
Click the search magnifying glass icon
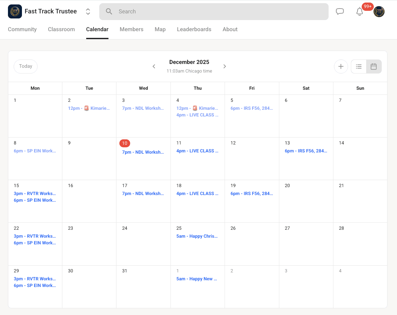click(x=109, y=11)
